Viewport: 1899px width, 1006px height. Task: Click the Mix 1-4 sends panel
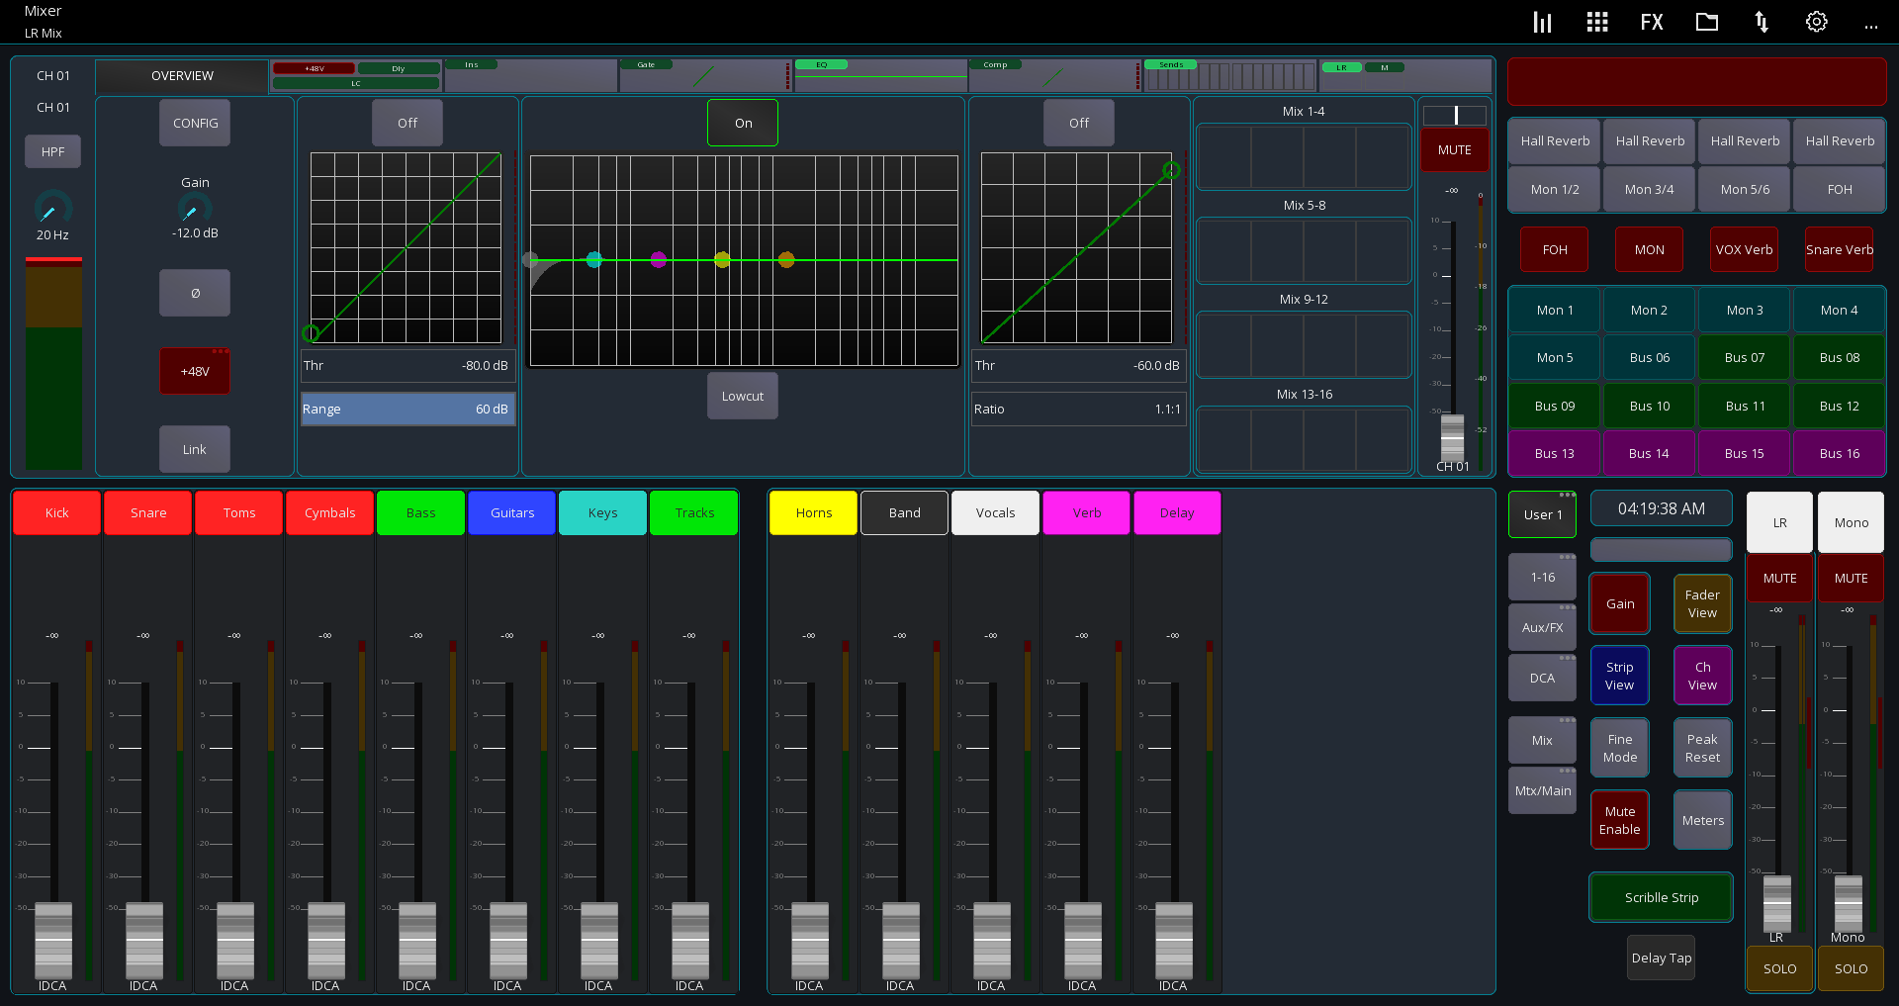point(1303,156)
